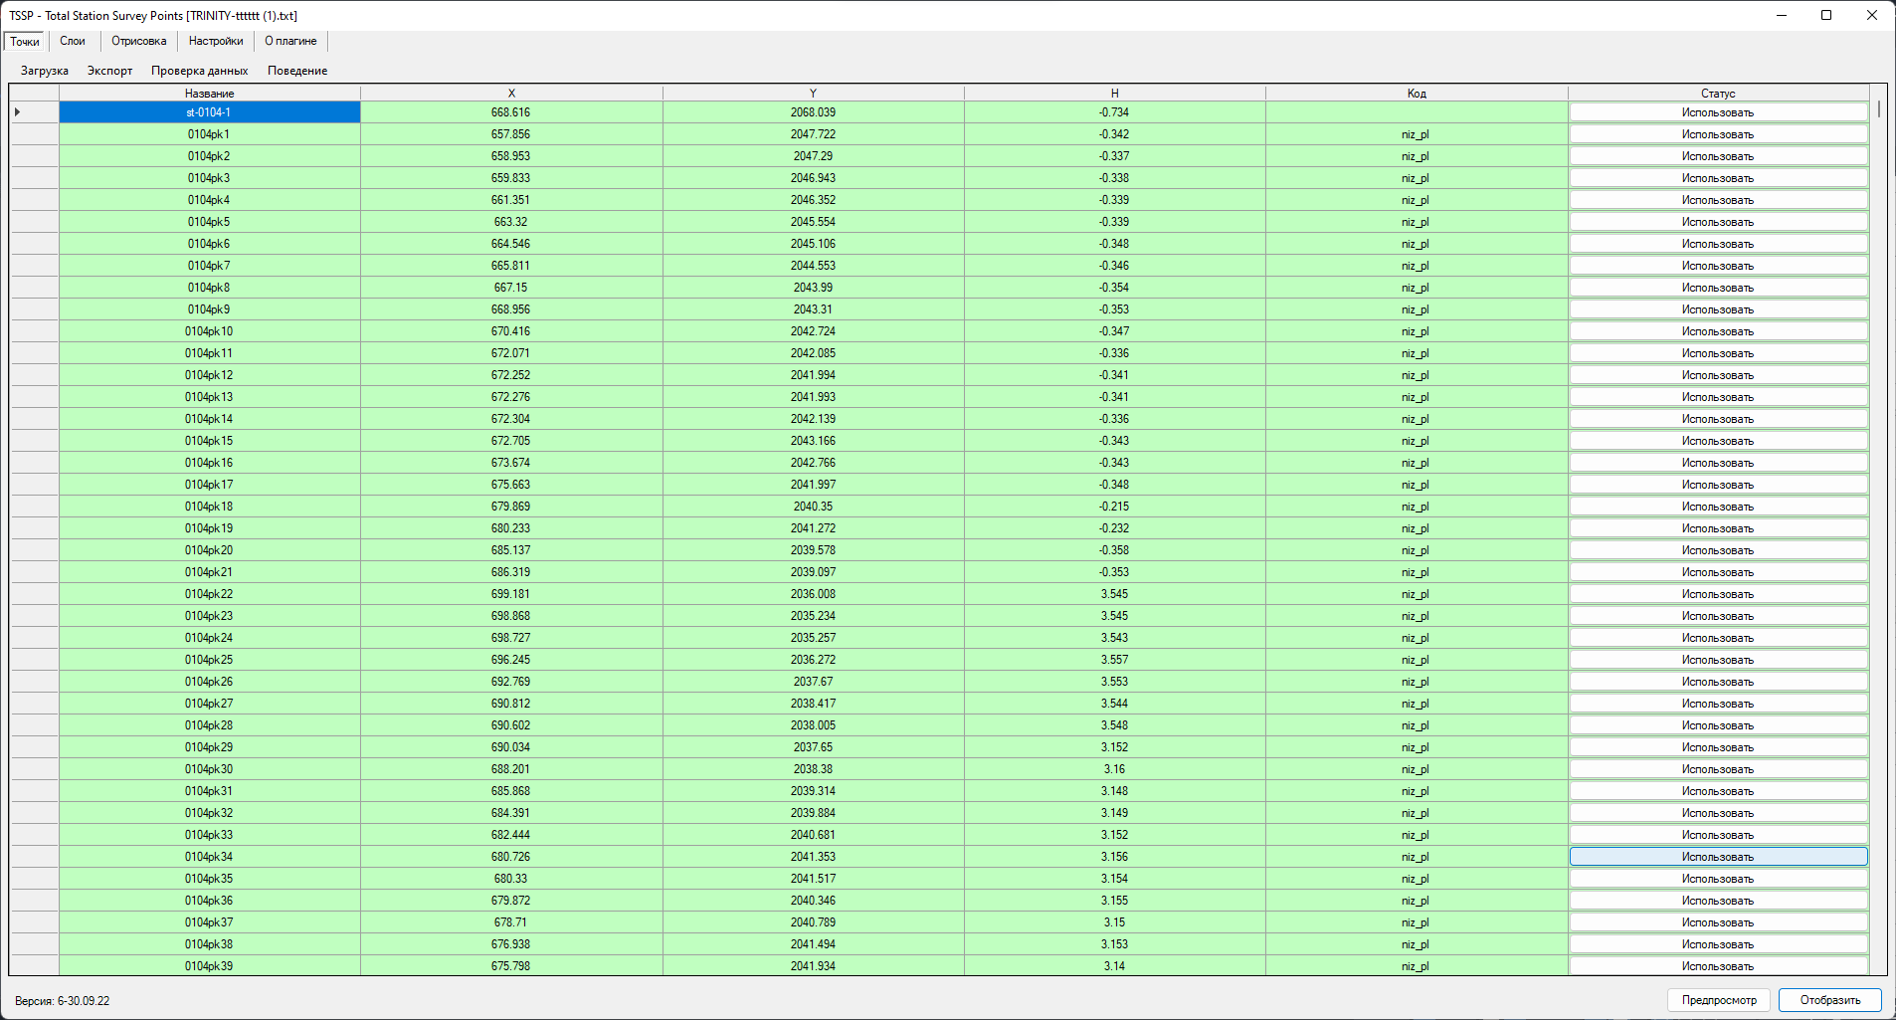Switch to the Слои tab
Image resolution: width=1896 pixels, height=1020 pixels.
pos(73,41)
